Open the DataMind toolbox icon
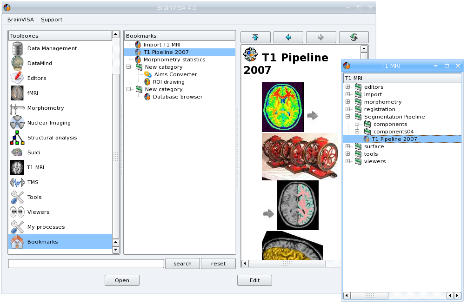The image size is (467, 304). (x=17, y=63)
